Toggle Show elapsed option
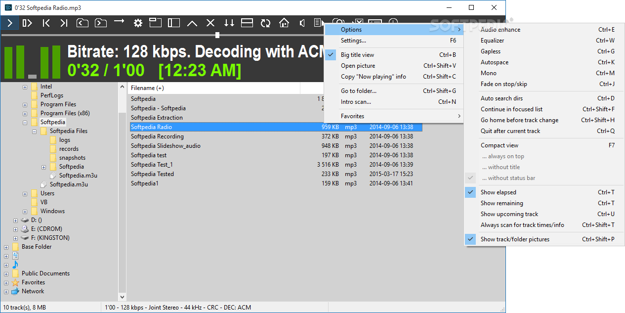Screen dimensions: 625x313 click(544, 192)
